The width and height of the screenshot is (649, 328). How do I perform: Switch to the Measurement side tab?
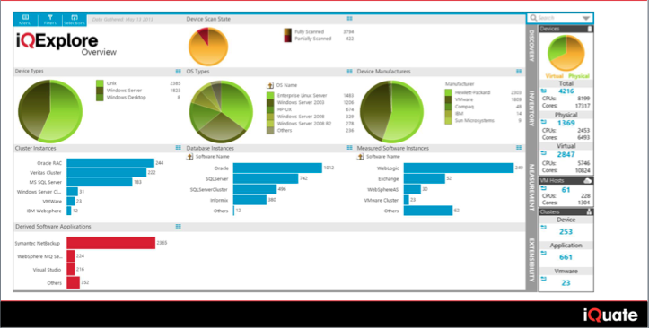pos(531,188)
